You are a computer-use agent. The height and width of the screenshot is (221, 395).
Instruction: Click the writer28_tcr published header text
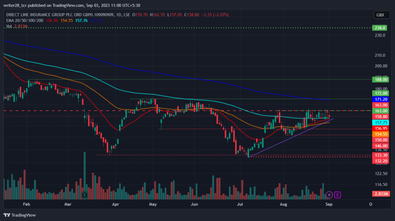pyautogui.click(x=72, y=5)
